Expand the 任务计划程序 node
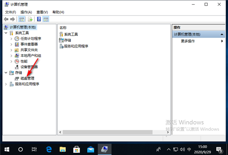Image resolution: width=228 pixels, height=155 pixels. tap(11, 39)
